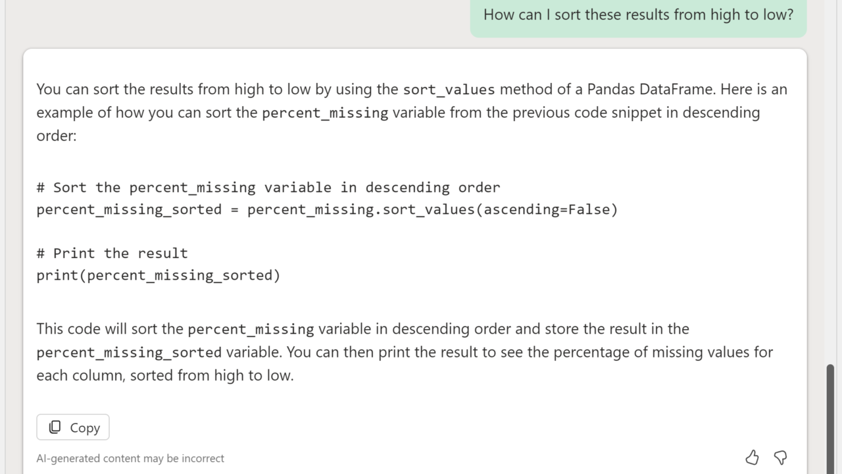The image size is (842, 474).
Task: Click the clipboard icon in the Copy button
Action: 55,427
